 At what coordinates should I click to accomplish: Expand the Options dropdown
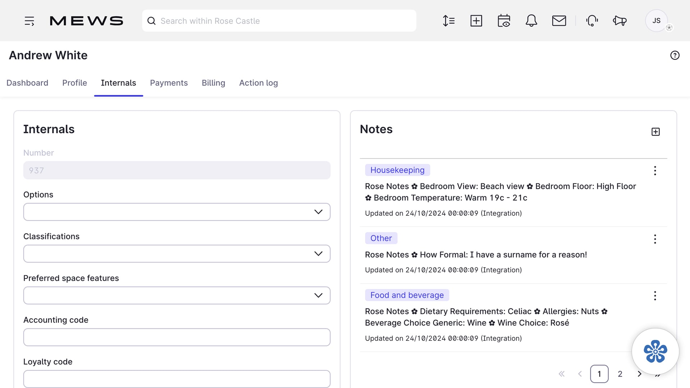click(176, 212)
